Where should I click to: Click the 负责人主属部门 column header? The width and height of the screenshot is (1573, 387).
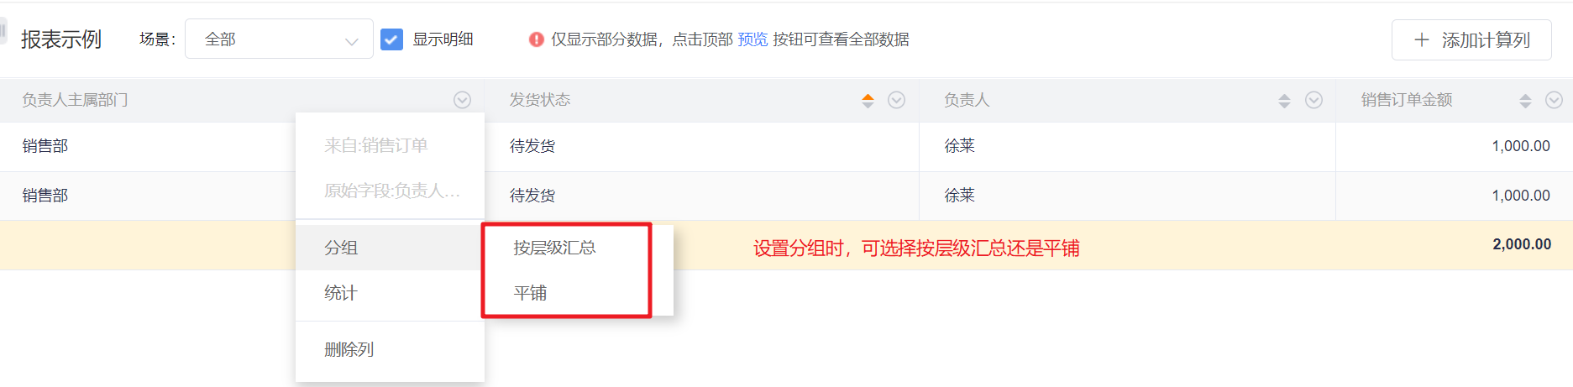[75, 100]
